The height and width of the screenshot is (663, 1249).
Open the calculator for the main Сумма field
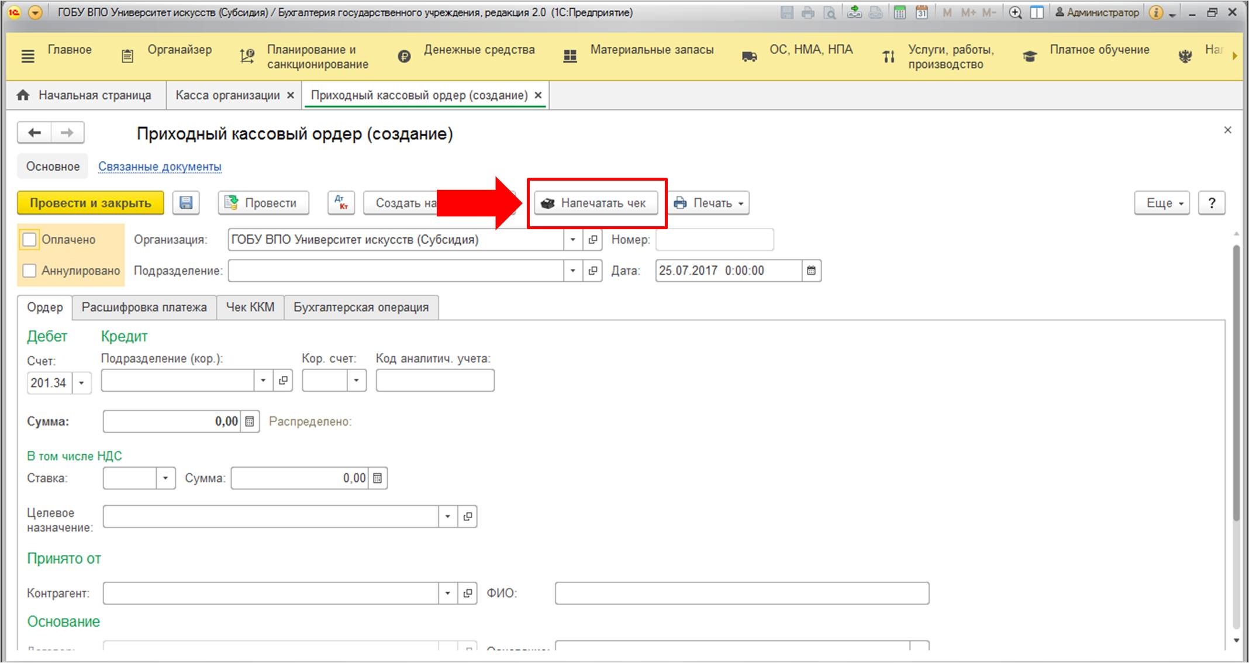pyautogui.click(x=250, y=422)
